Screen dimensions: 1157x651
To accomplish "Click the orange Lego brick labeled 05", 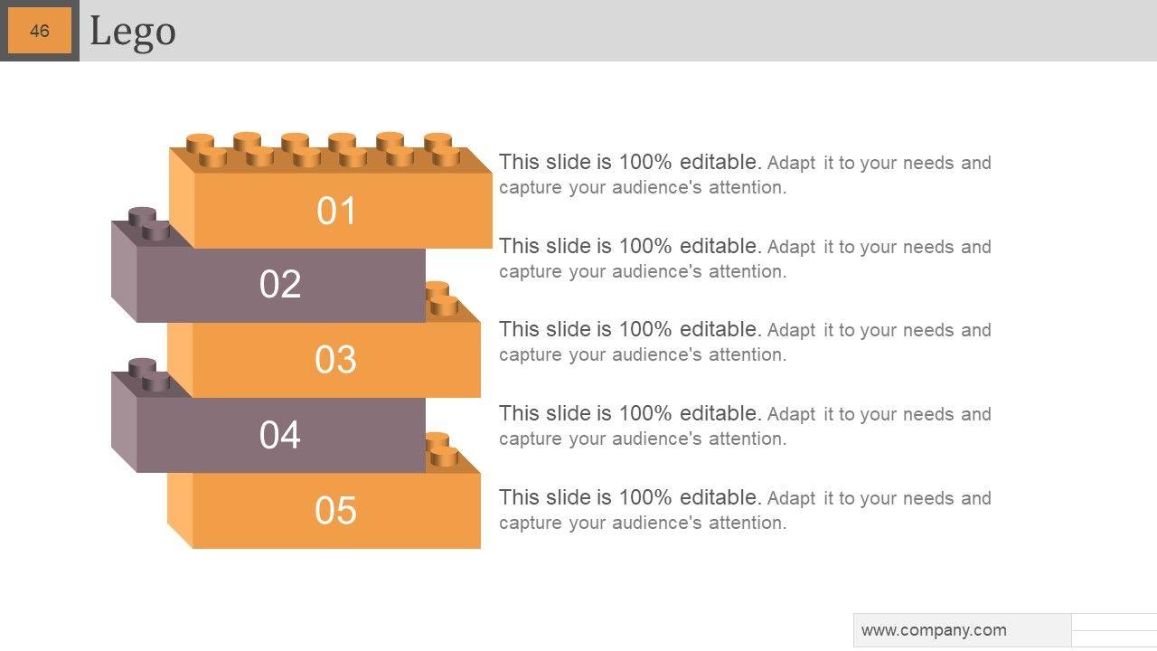I will pyautogui.click(x=335, y=511).
